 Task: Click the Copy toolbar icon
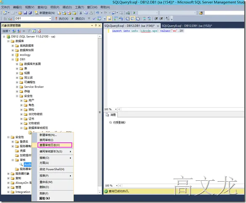click(x=86, y=13)
